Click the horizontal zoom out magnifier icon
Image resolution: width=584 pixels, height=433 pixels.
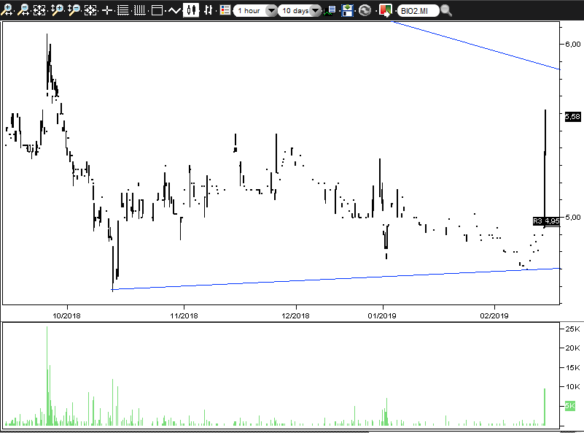tap(23, 10)
